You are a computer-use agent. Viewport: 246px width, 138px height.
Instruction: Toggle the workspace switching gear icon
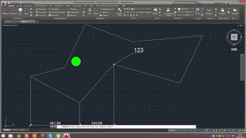click(224, 130)
